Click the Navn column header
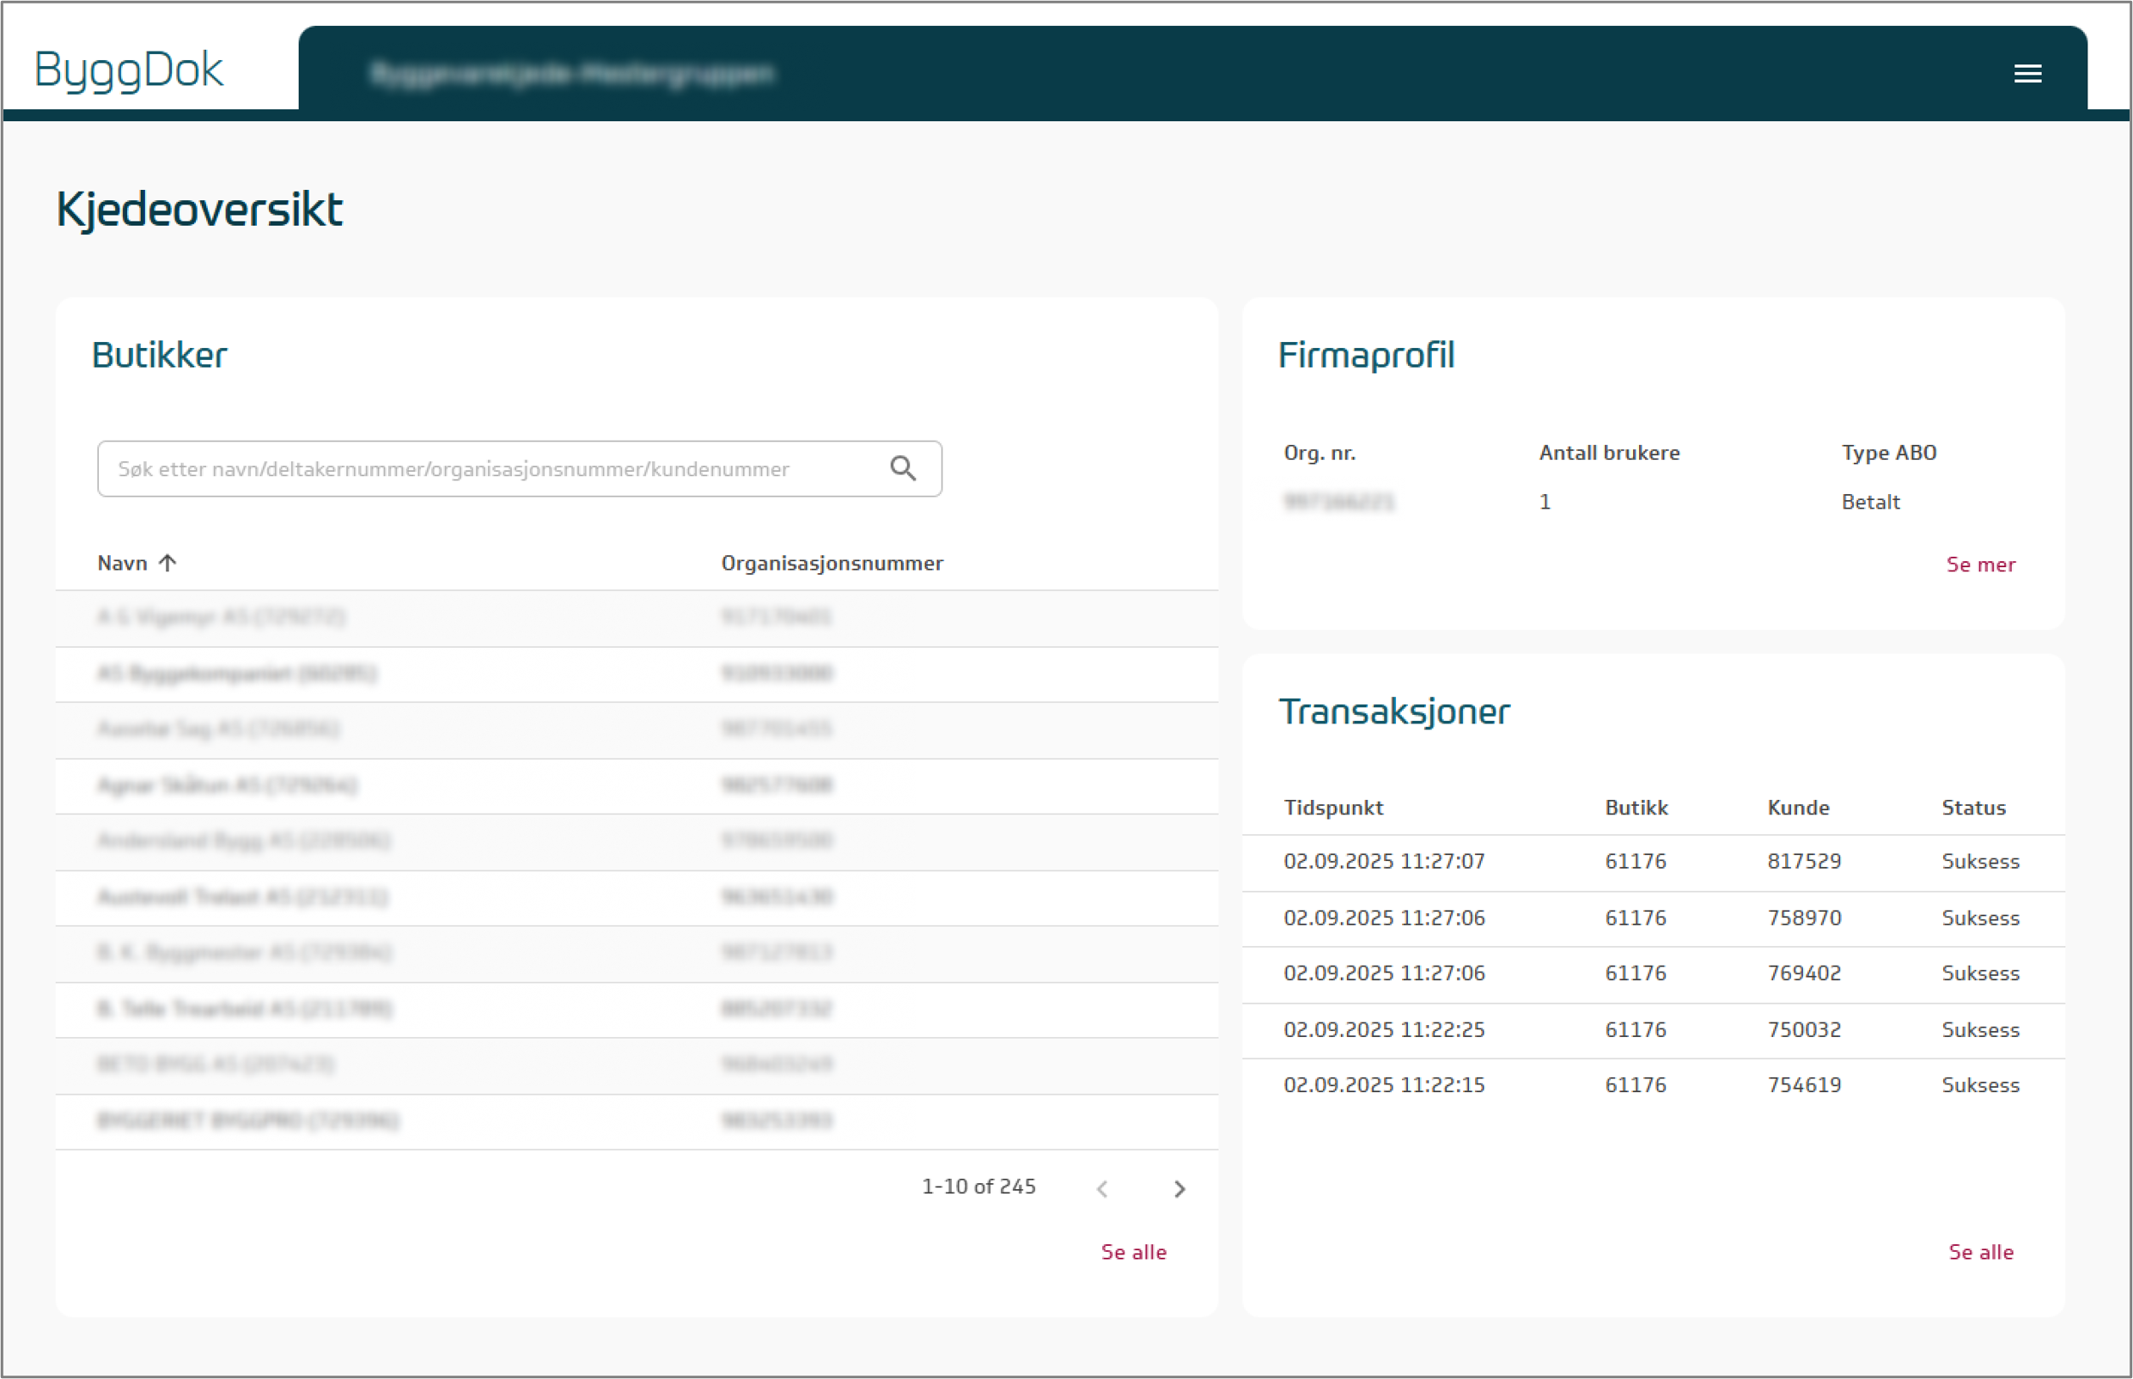 [x=123, y=564]
